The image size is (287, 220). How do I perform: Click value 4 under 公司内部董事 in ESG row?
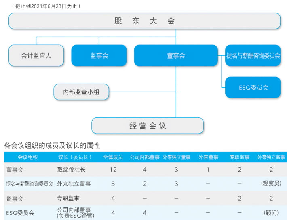tap(145, 213)
